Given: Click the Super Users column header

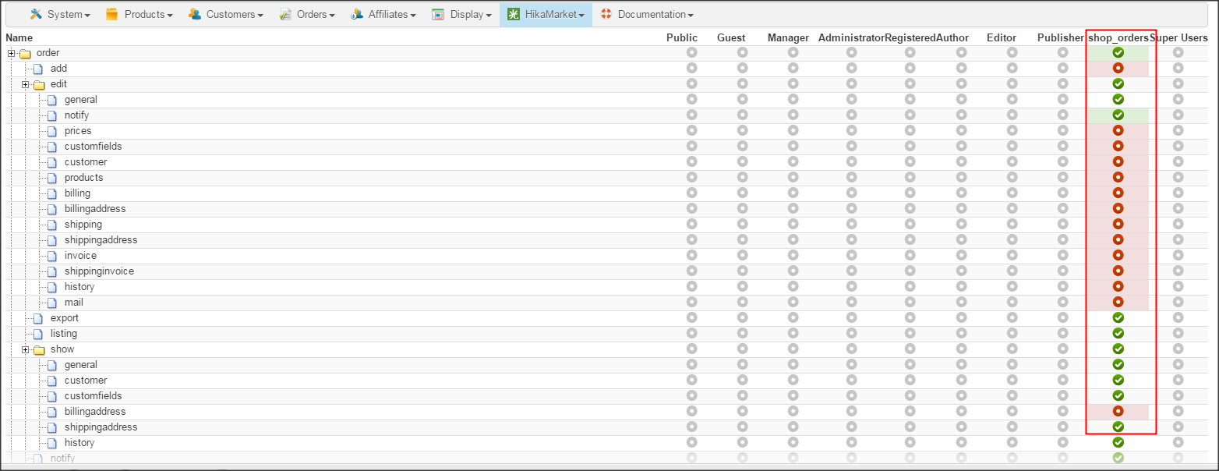Looking at the screenshot, I should tap(1178, 37).
